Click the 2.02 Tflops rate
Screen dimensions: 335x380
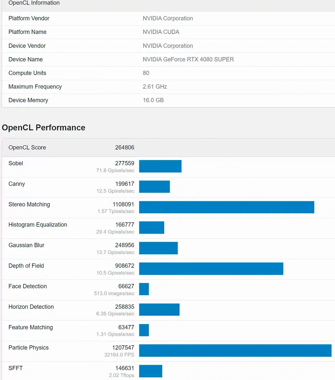[x=122, y=375]
